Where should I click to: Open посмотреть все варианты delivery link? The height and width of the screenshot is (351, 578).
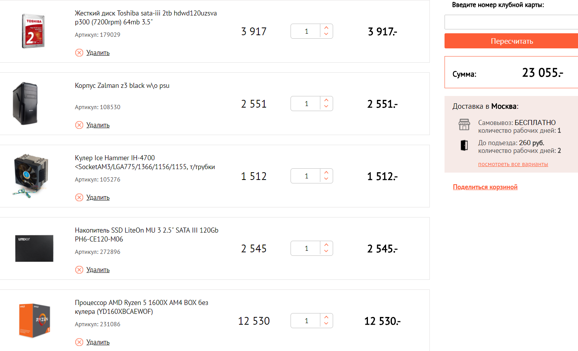point(513,164)
